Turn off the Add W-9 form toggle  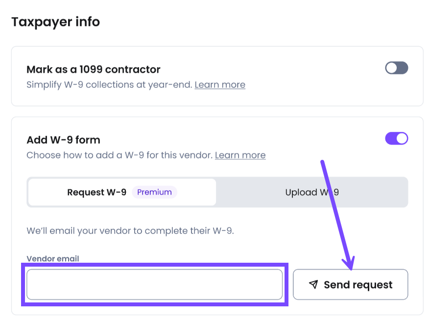396,139
